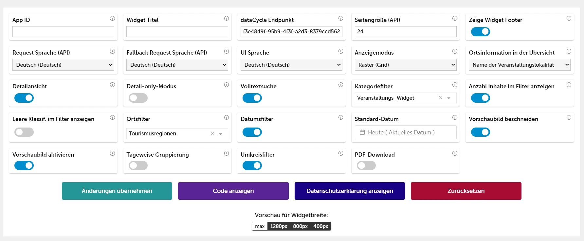Open info icon for Kategoriefilter
The image size is (584, 241).
pos(455,85)
